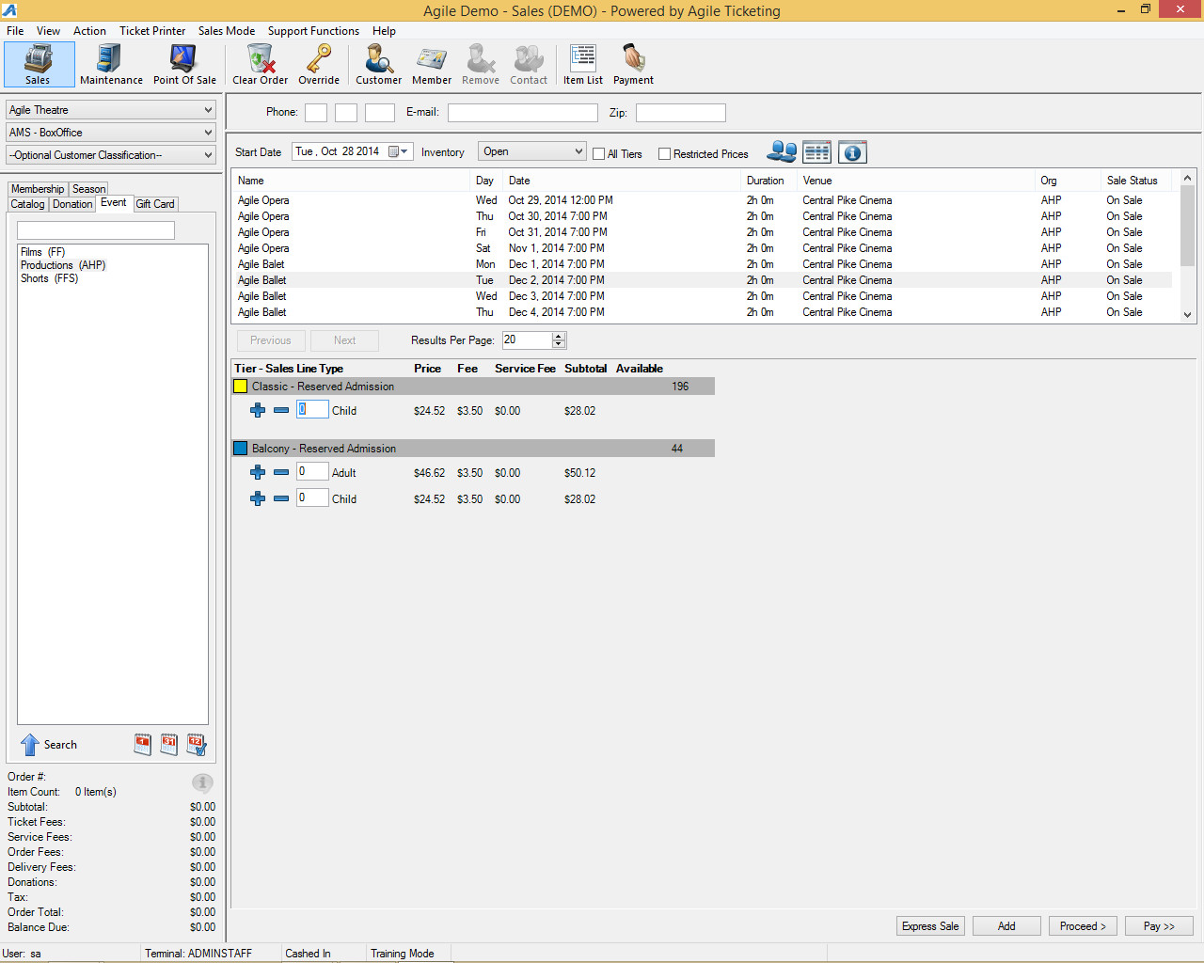Open the Sales Mode menu

pyautogui.click(x=227, y=31)
